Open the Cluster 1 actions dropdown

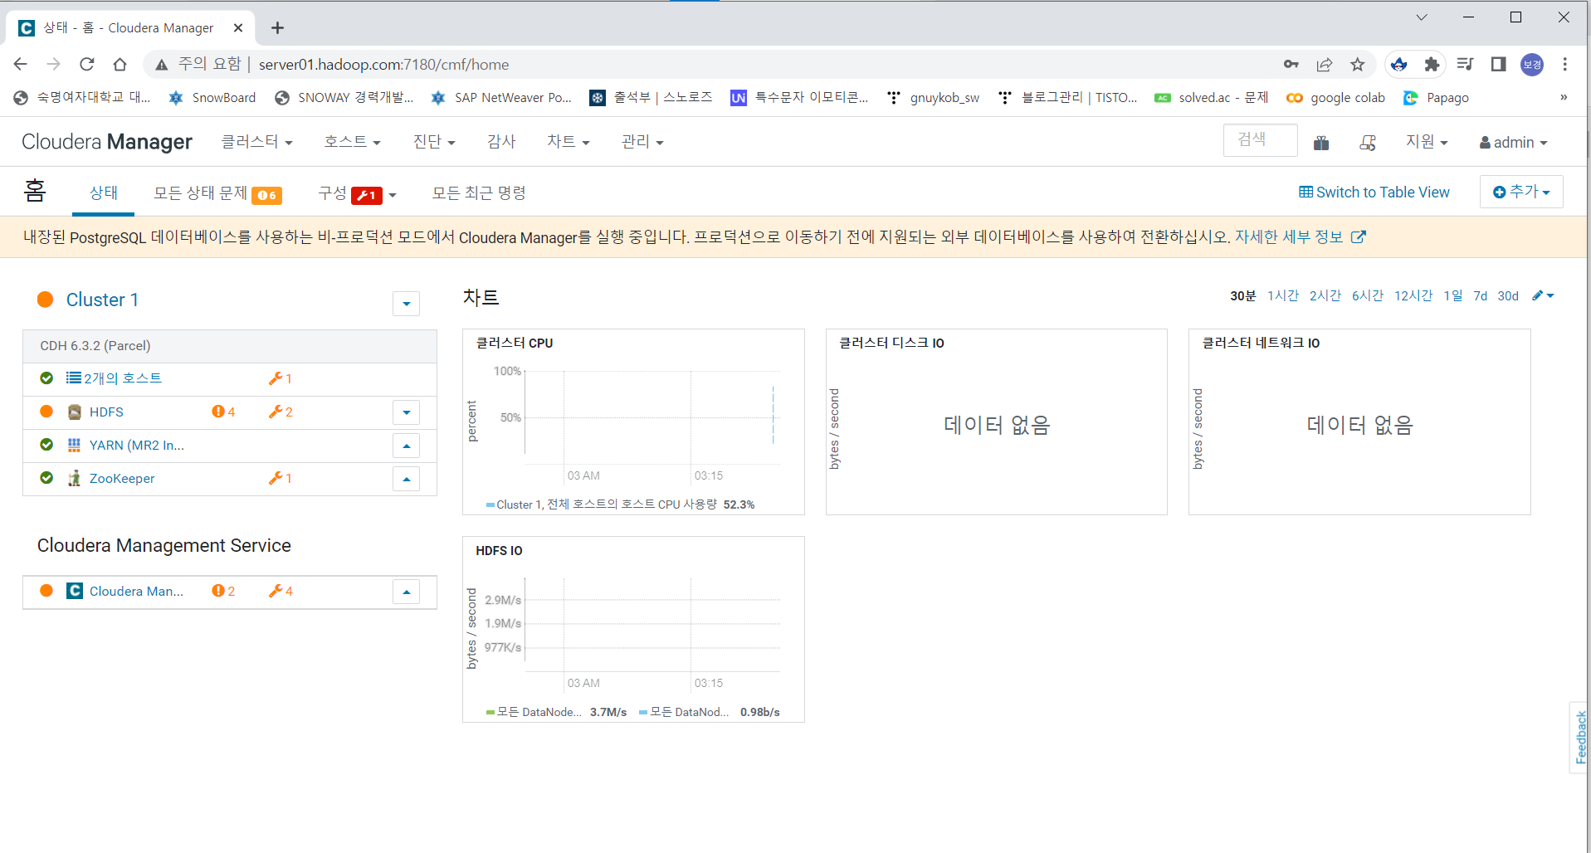pos(406,304)
